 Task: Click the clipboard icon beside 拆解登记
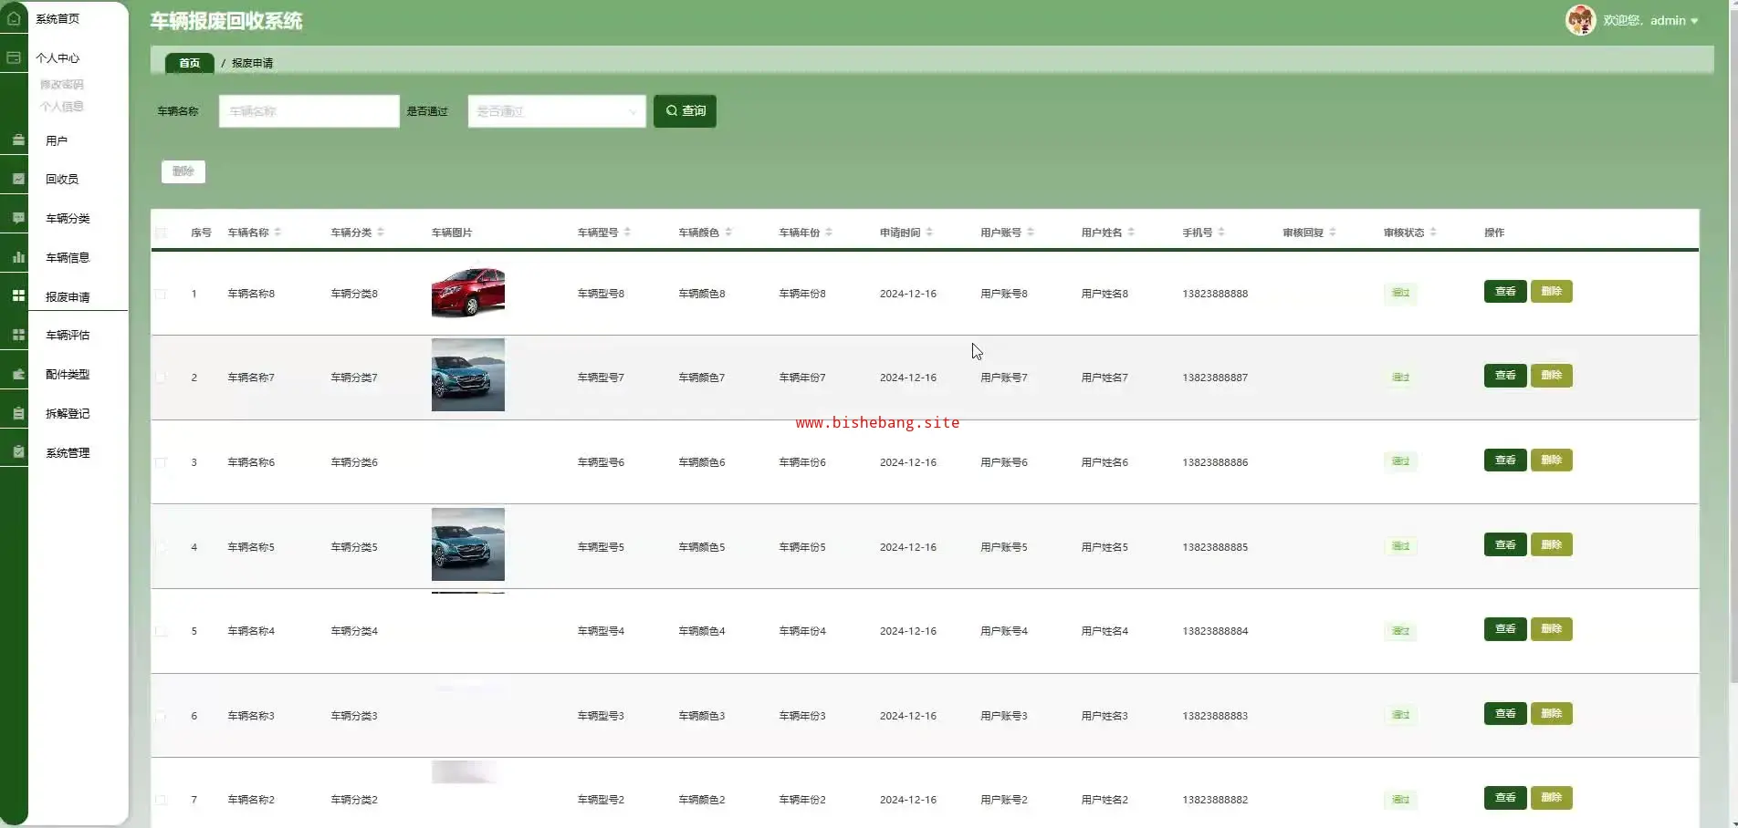point(18,413)
